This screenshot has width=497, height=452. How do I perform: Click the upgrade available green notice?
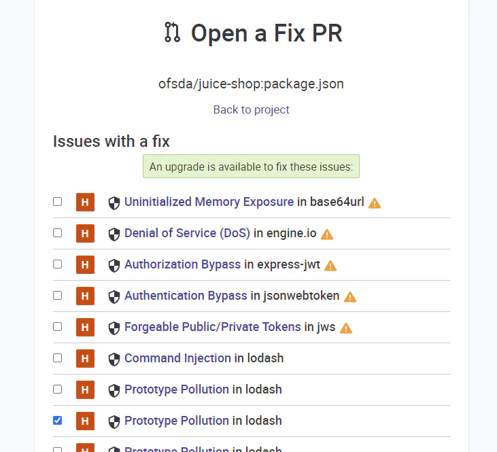point(251,167)
